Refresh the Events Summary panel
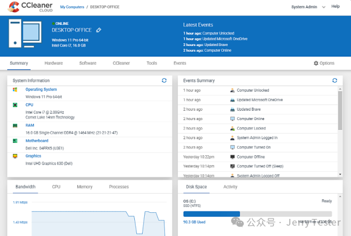This screenshot has height=236, width=351. (334, 80)
